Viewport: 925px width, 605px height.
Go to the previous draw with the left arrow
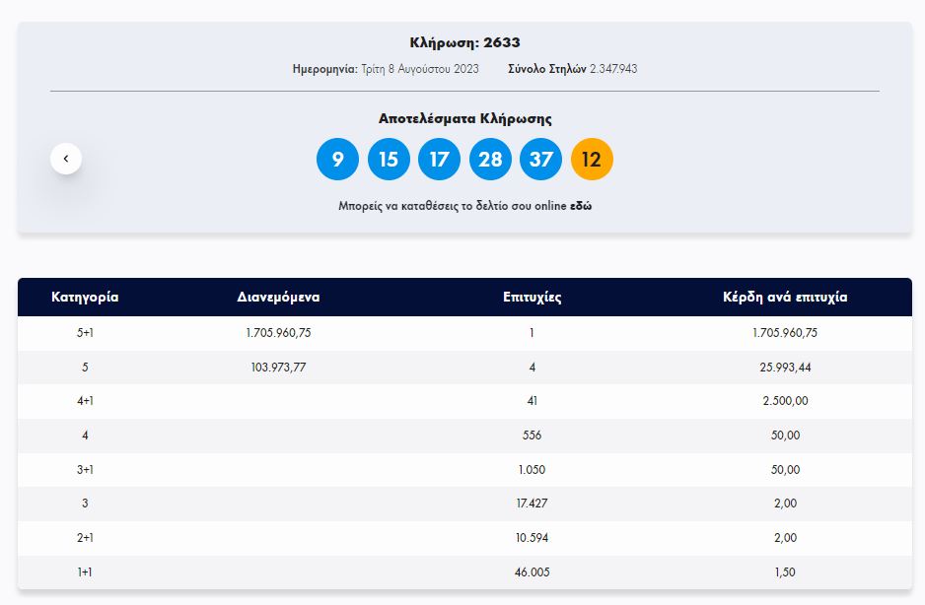66,159
